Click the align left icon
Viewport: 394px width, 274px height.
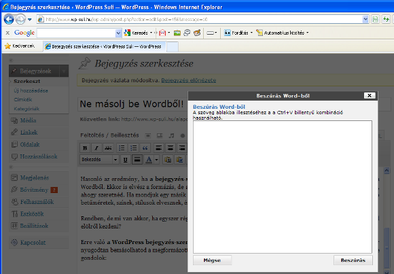pyautogui.click(x=158, y=148)
